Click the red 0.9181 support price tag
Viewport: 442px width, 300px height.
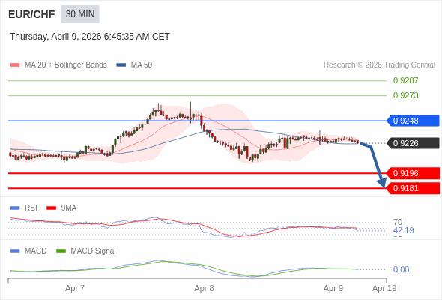tap(413, 188)
